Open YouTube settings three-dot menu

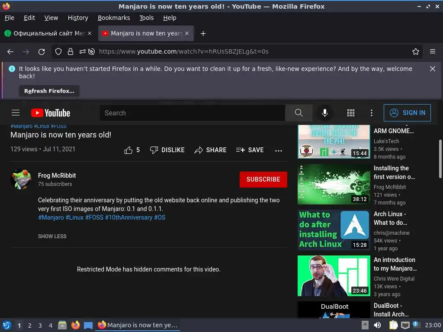tap(372, 113)
